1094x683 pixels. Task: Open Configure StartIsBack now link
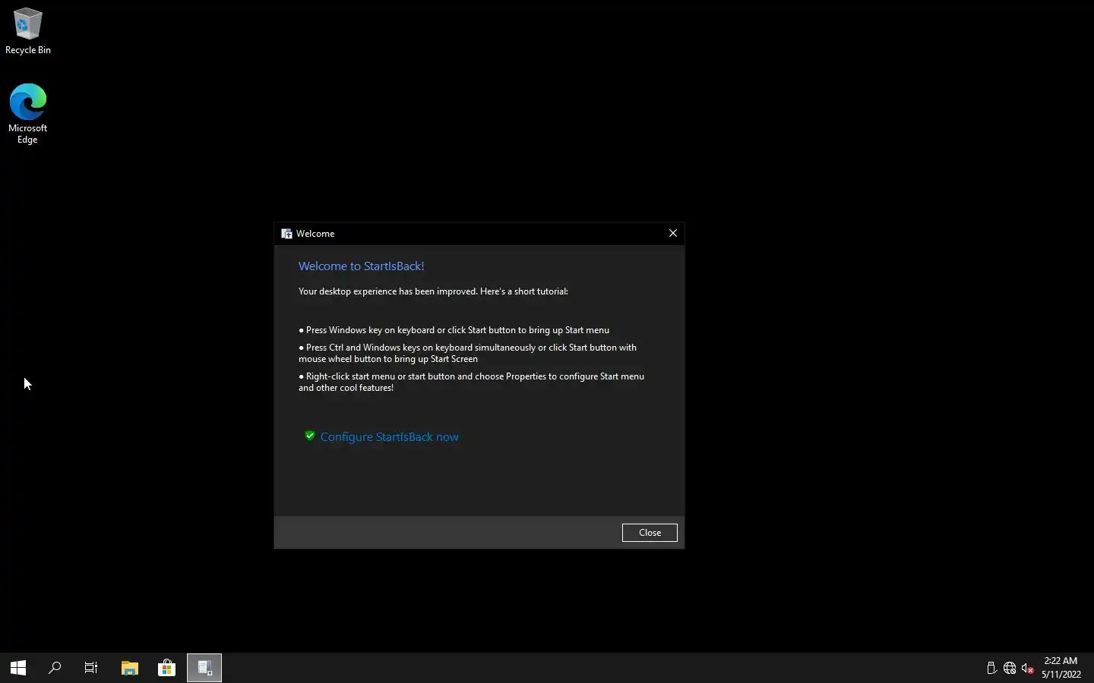coord(390,437)
